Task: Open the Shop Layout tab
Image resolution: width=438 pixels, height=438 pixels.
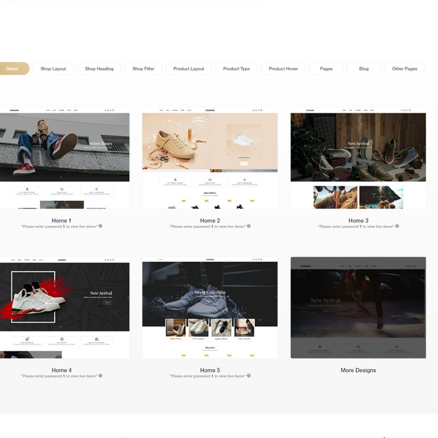Action: (x=53, y=68)
